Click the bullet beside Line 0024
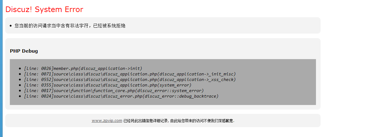 (20, 96)
